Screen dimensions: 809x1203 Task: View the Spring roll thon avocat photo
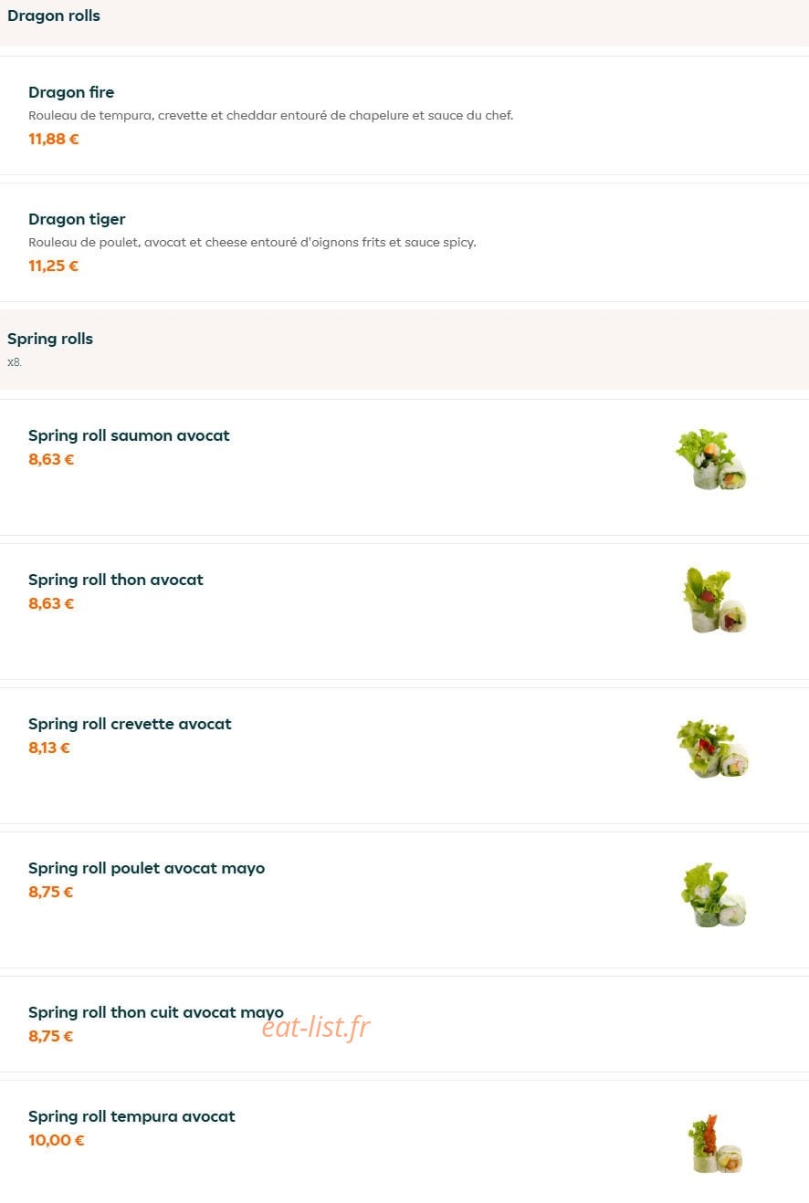[x=714, y=601]
